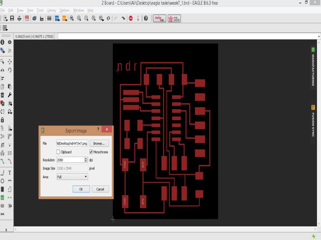This screenshot has width=321, height=240.
Task: Click the Print icon in the toolbar
Action: [x=19, y=18]
